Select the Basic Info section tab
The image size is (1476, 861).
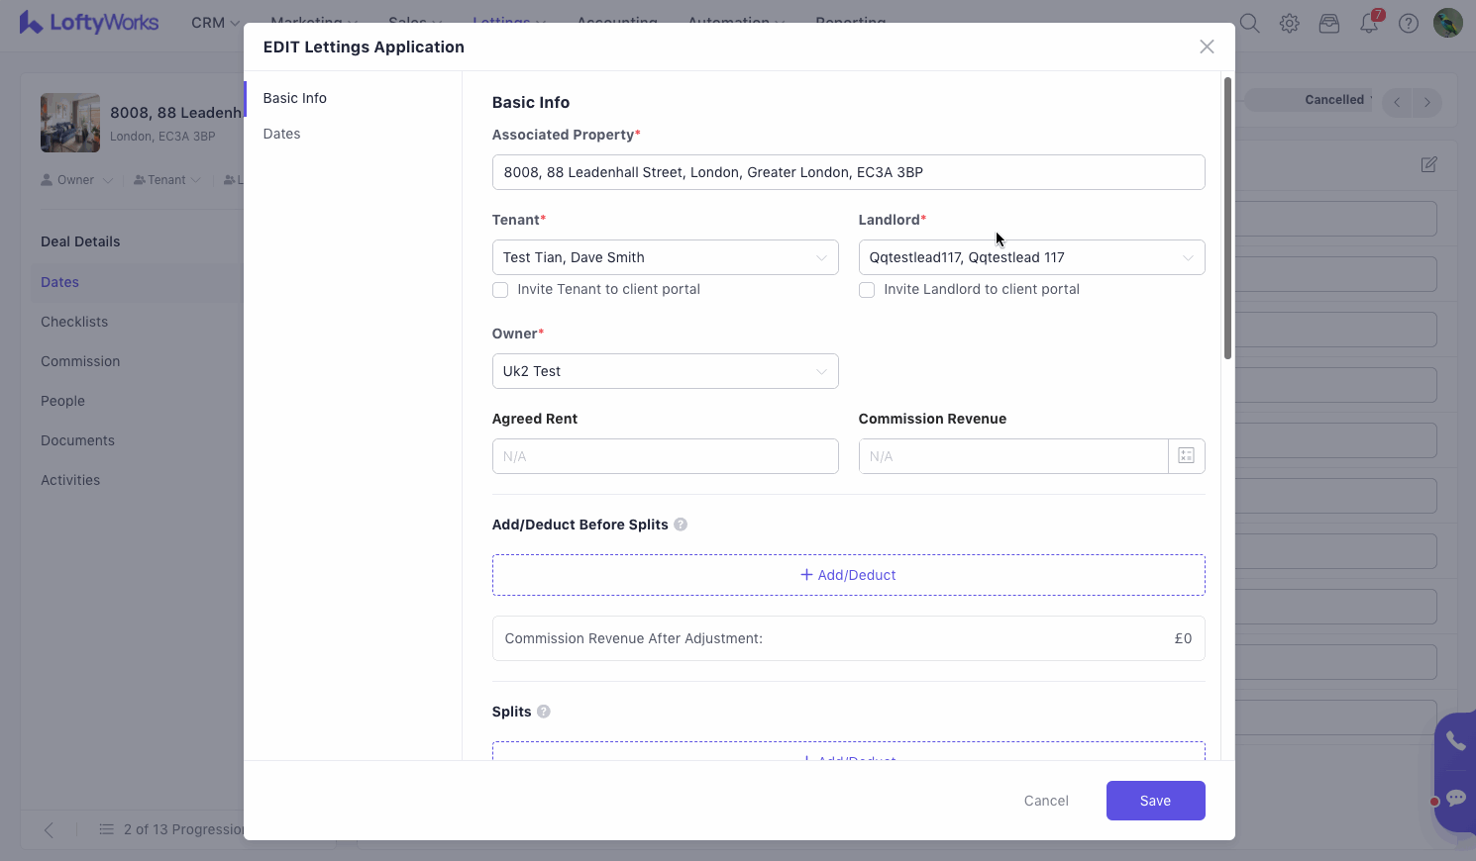click(294, 98)
